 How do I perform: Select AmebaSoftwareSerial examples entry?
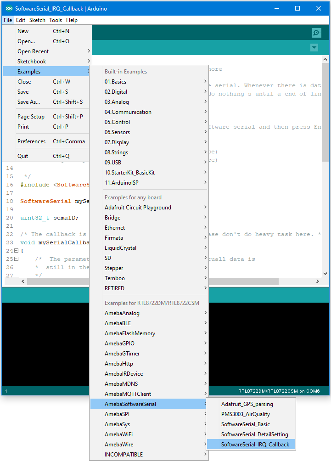(149, 404)
